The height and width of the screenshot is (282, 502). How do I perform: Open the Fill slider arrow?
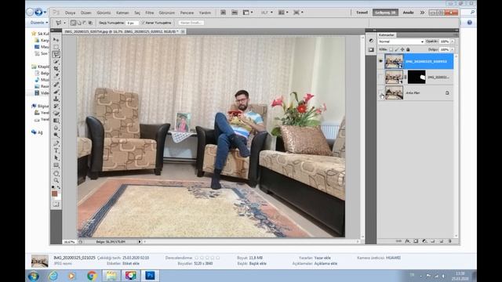[453, 49]
